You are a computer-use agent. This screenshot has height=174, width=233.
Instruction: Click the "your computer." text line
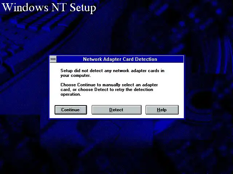click(75, 76)
